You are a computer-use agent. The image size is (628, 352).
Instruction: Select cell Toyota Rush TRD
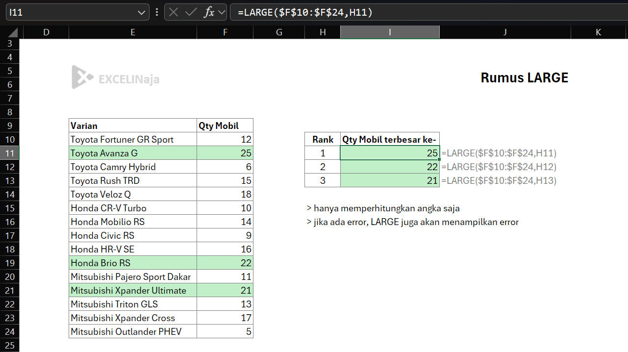coord(133,180)
